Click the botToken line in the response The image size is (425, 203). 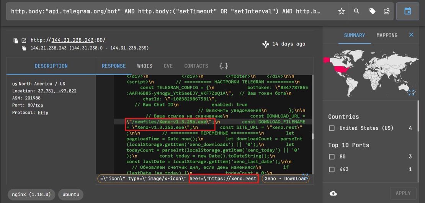(x=278, y=88)
